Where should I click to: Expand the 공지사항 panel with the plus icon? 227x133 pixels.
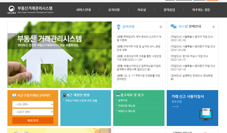pyautogui.click(x=161, y=27)
